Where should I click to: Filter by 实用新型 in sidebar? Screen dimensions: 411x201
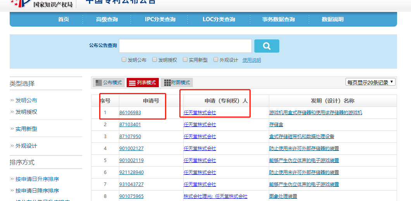click(26, 129)
